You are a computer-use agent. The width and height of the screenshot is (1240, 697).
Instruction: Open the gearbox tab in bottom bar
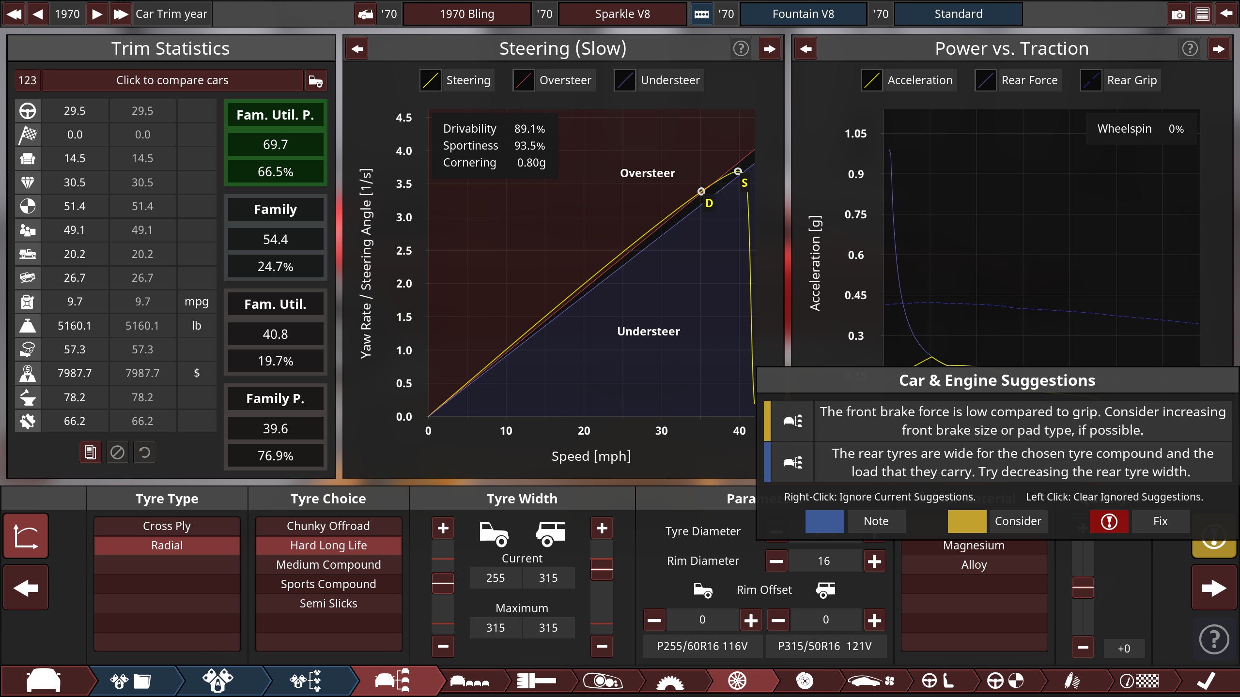point(669,681)
